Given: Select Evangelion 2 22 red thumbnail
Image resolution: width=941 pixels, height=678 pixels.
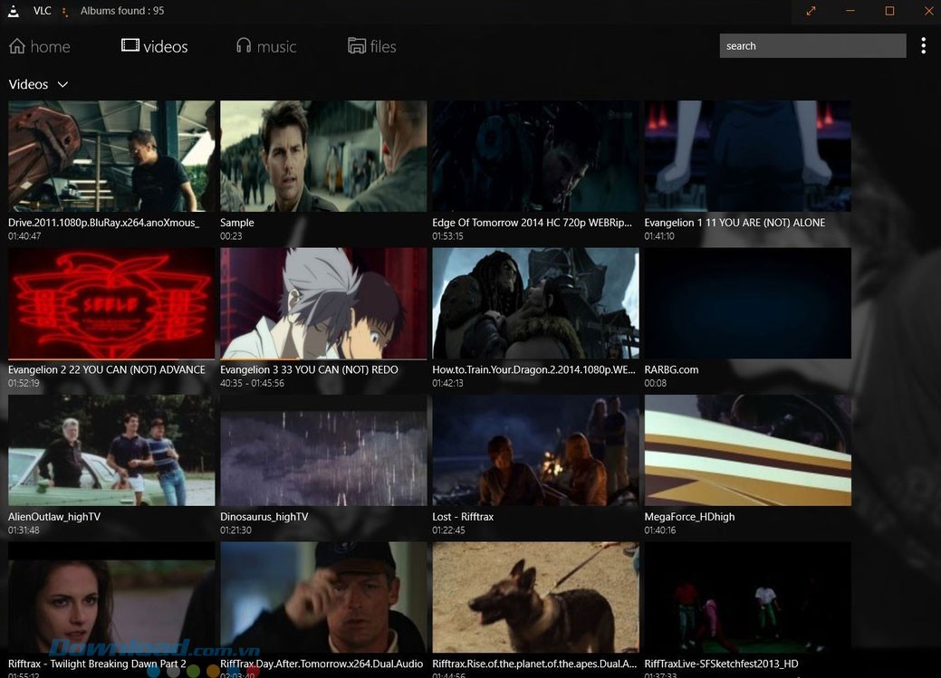Looking at the screenshot, I should point(111,303).
